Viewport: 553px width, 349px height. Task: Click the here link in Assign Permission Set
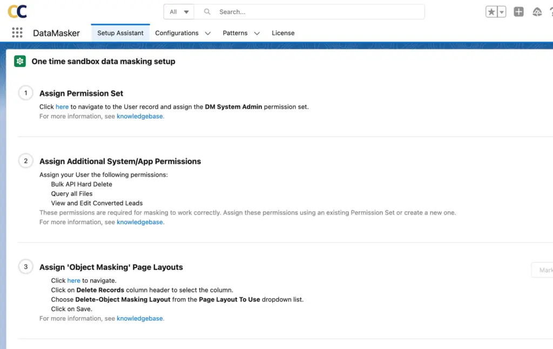point(62,106)
